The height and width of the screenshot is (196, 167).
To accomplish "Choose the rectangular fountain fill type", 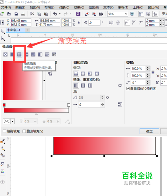I will pyautogui.click(x=97, y=73).
